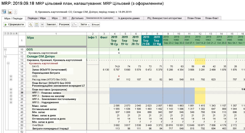245x133 pixels.
Task: Expand the MRP.6 - Надходження row
Action: point(11,102)
